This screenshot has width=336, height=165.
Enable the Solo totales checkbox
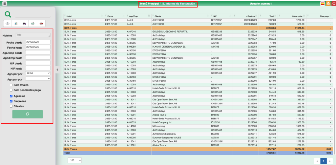11,85
